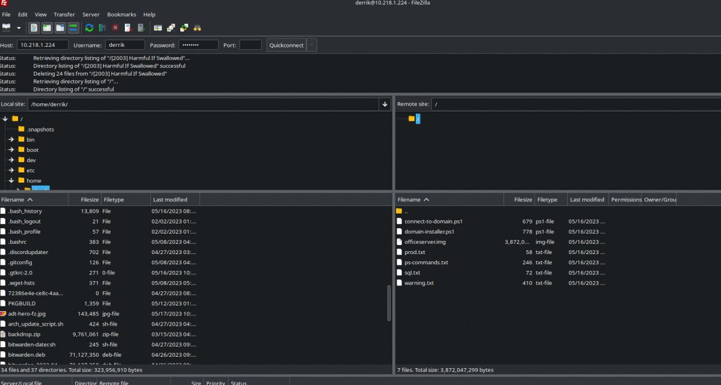This screenshot has width=721, height=385.
Task: Disconnect from the server icon
Action: click(x=128, y=28)
